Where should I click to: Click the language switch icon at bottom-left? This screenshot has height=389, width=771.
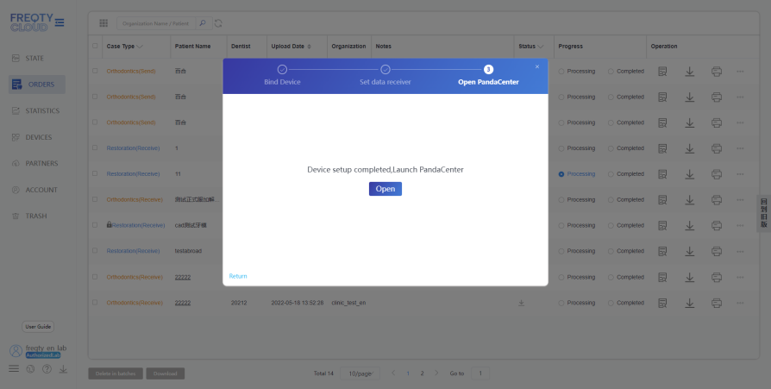(30, 369)
